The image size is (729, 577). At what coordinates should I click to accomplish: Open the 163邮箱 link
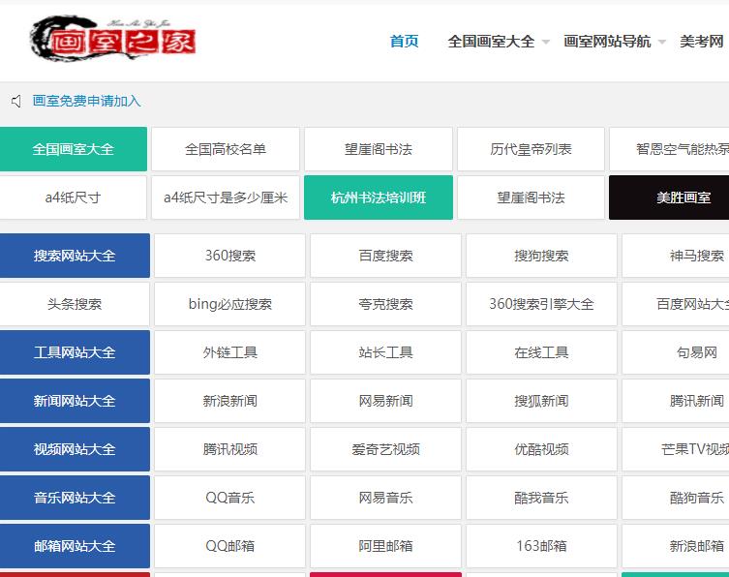(541, 546)
